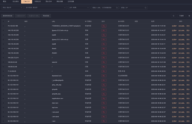
Task: Click 加白URL for the /jquery-3.3.1.slim.min.js row
Action: (x=181, y=40)
